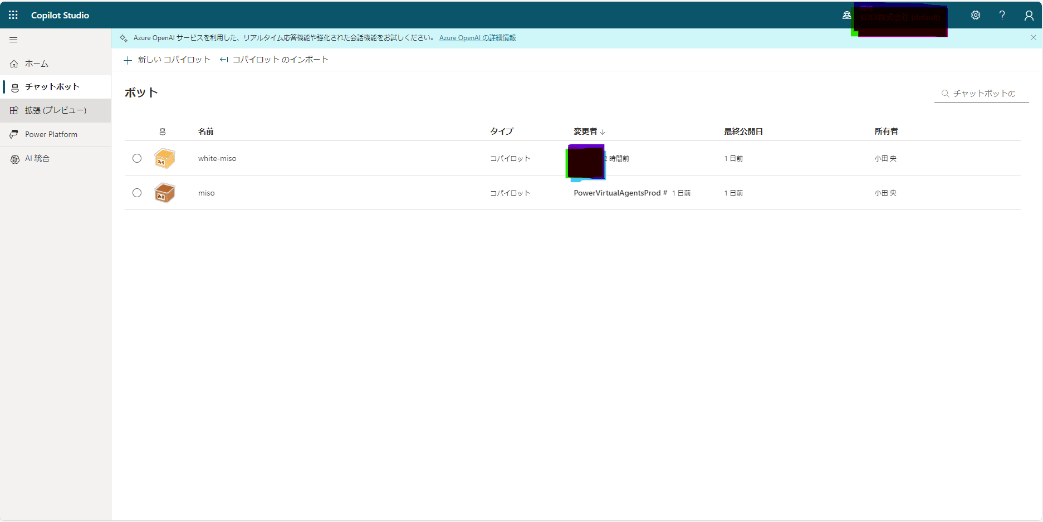
Task: Focus the チャットボットの search field
Action: 981,94
